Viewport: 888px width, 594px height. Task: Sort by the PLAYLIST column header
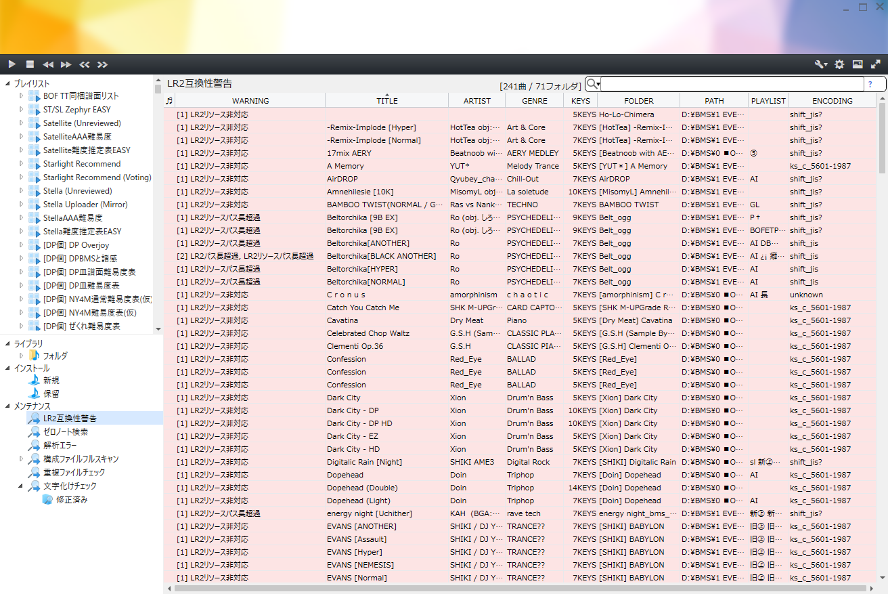pyautogui.click(x=768, y=101)
